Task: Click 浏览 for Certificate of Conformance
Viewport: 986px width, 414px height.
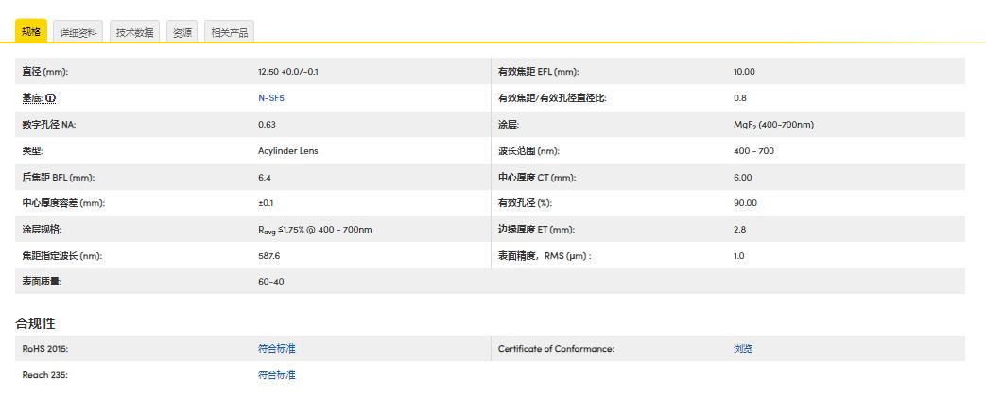Action: [743, 349]
